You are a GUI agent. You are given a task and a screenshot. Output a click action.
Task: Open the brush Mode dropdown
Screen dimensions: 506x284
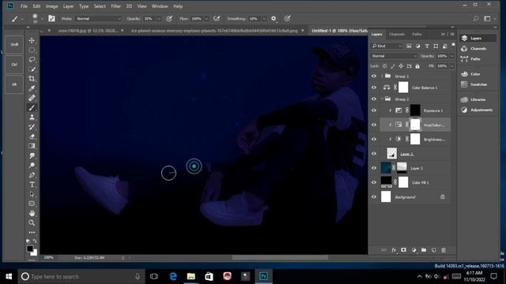click(x=98, y=19)
